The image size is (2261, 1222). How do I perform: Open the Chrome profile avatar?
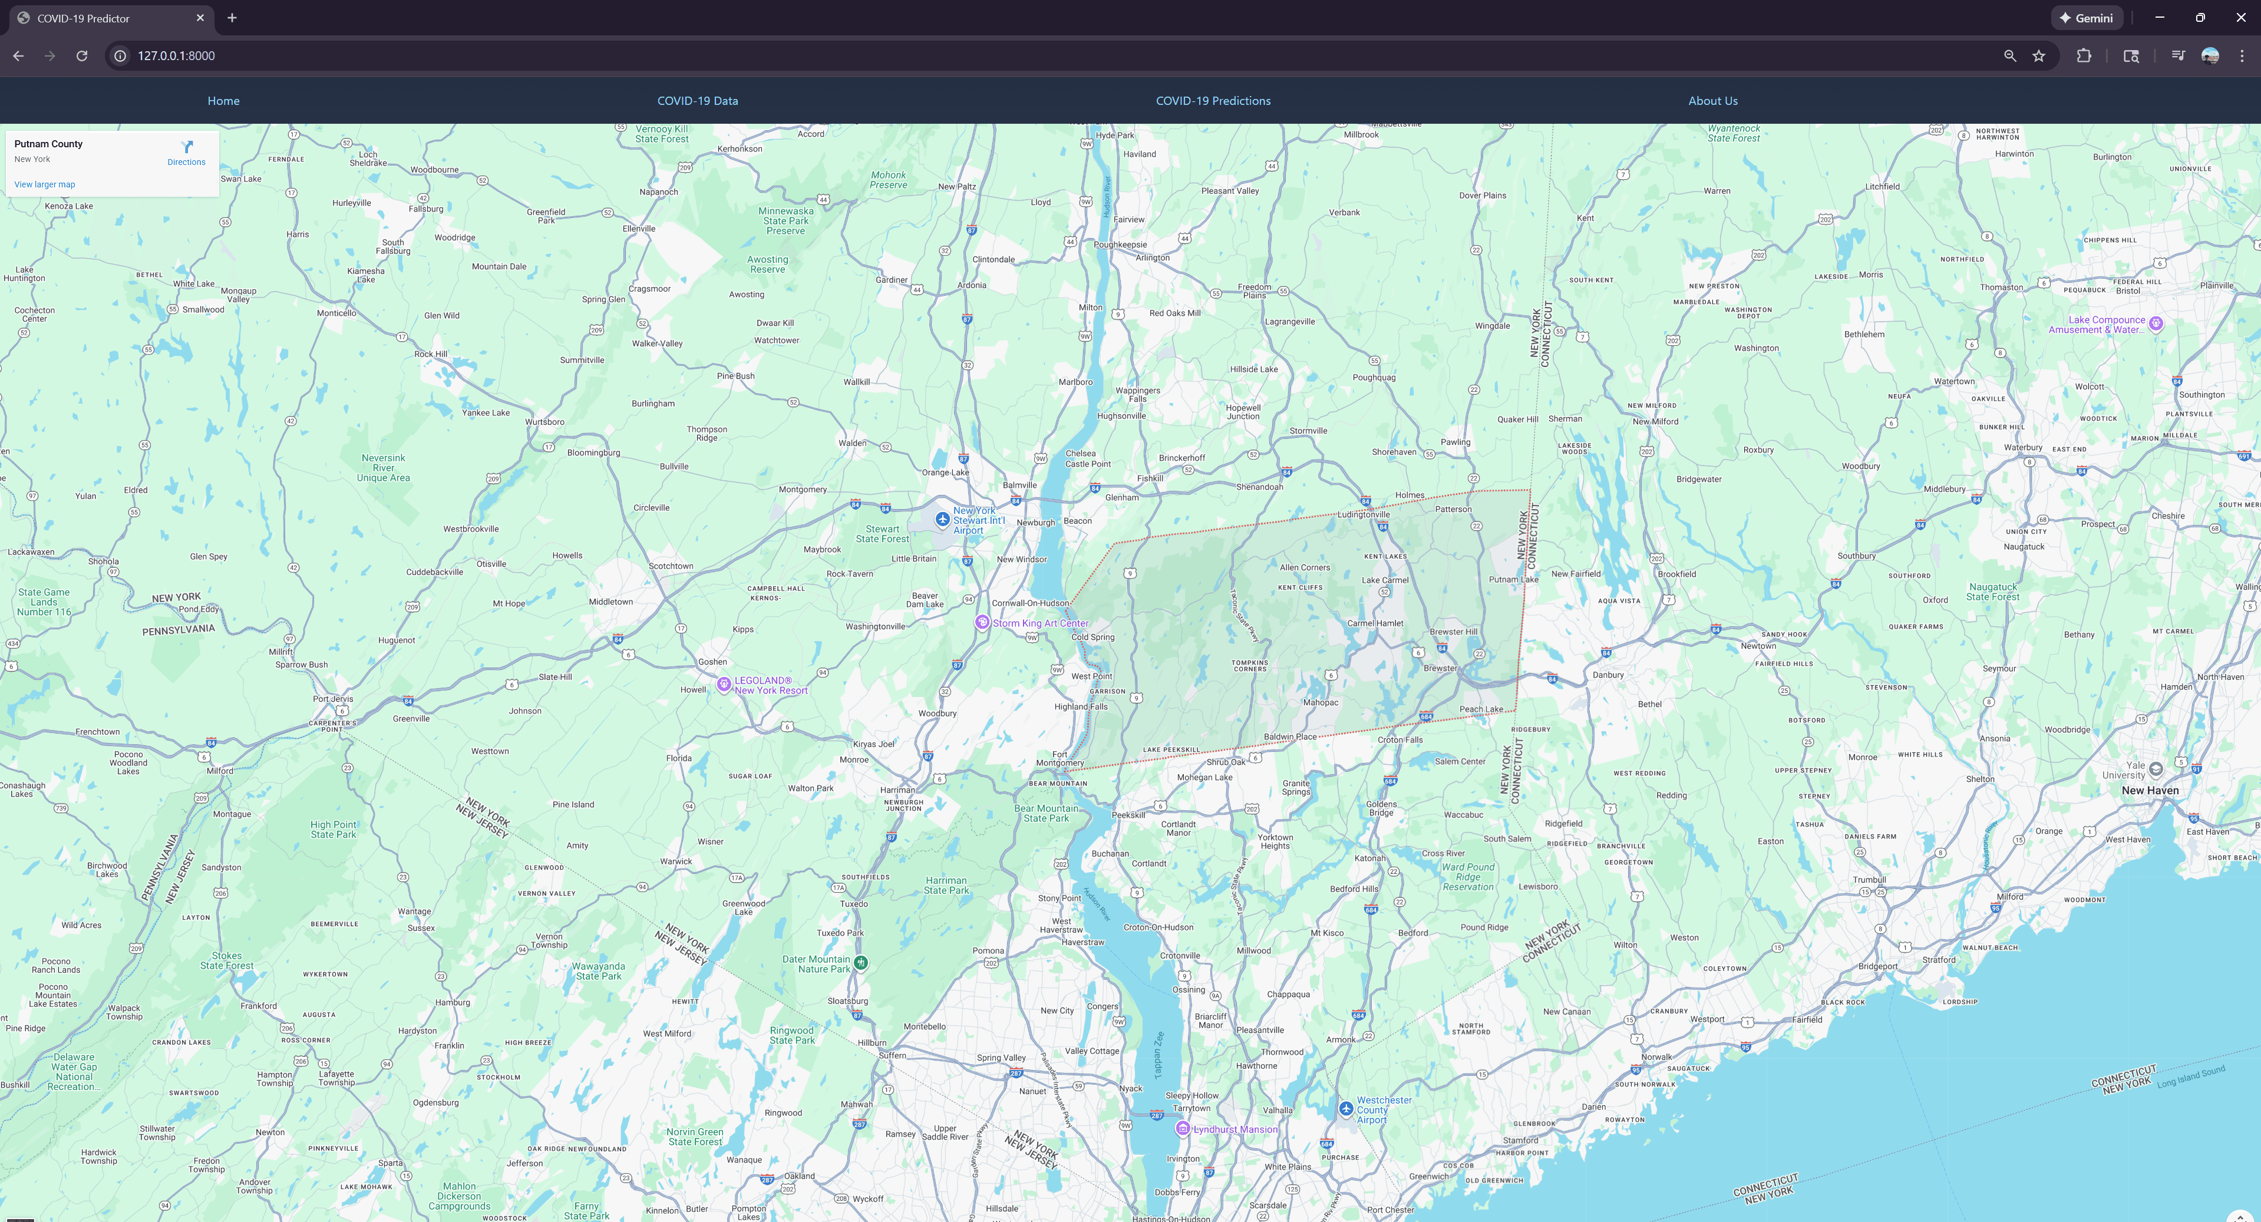pos(2210,56)
